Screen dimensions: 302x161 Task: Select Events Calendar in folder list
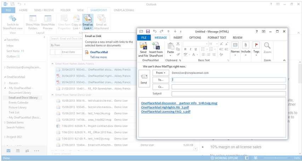pos(18,102)
